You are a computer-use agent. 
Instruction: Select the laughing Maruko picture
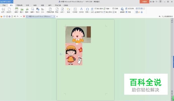point(78,35)
